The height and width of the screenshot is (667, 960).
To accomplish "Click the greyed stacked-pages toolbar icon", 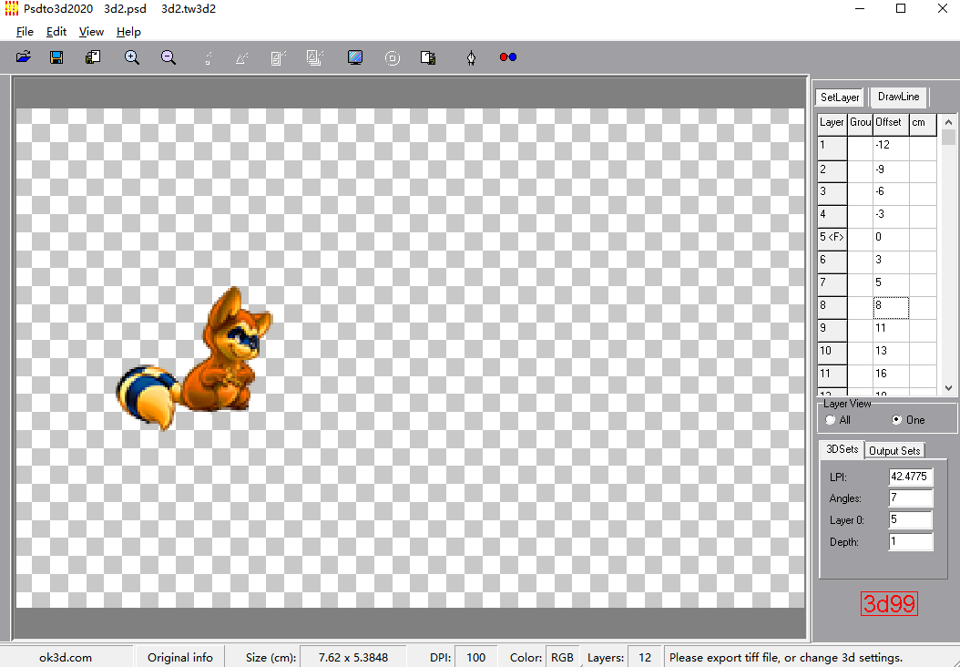I will 315,57.
